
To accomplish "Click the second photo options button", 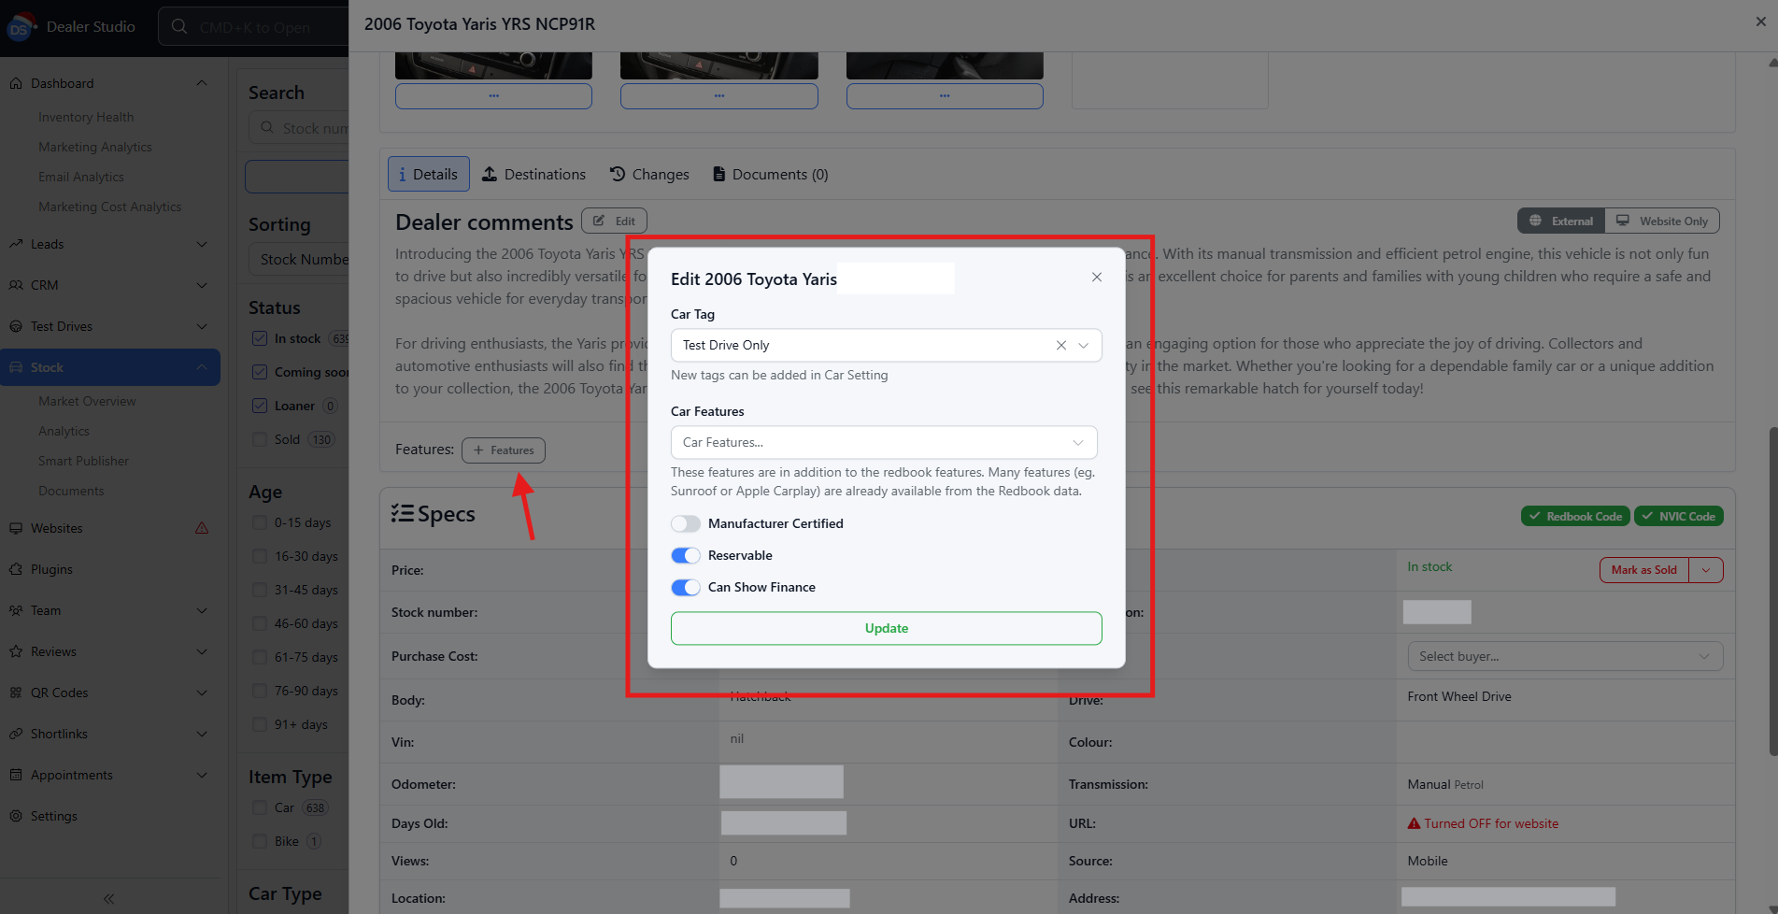I will [x=719, y=95].
